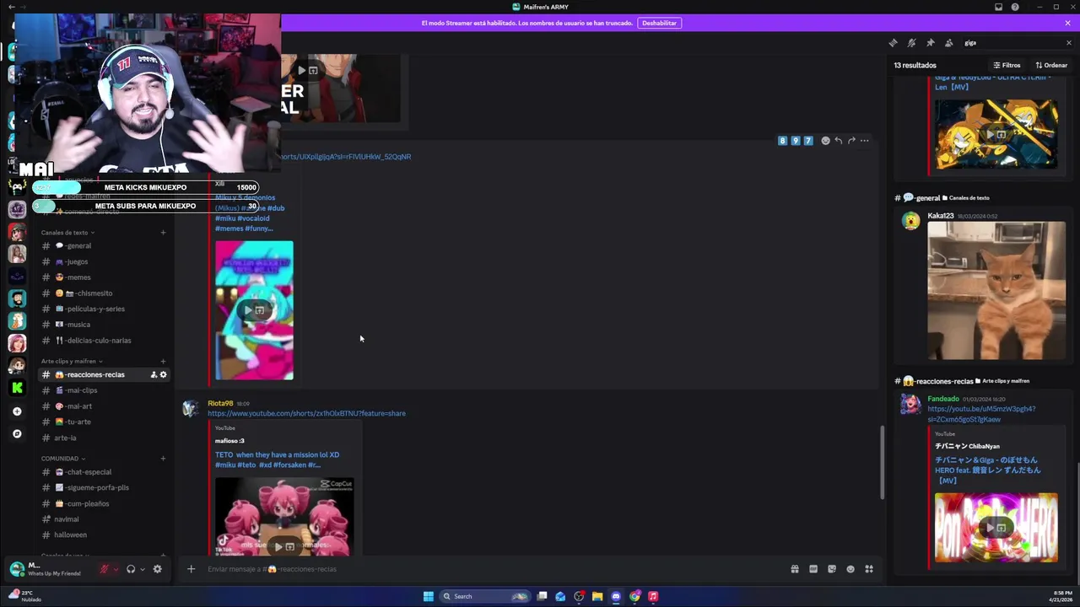Play Kaka123's orange cat video thumbnail

pyautogui.click(x=996, y=291)
